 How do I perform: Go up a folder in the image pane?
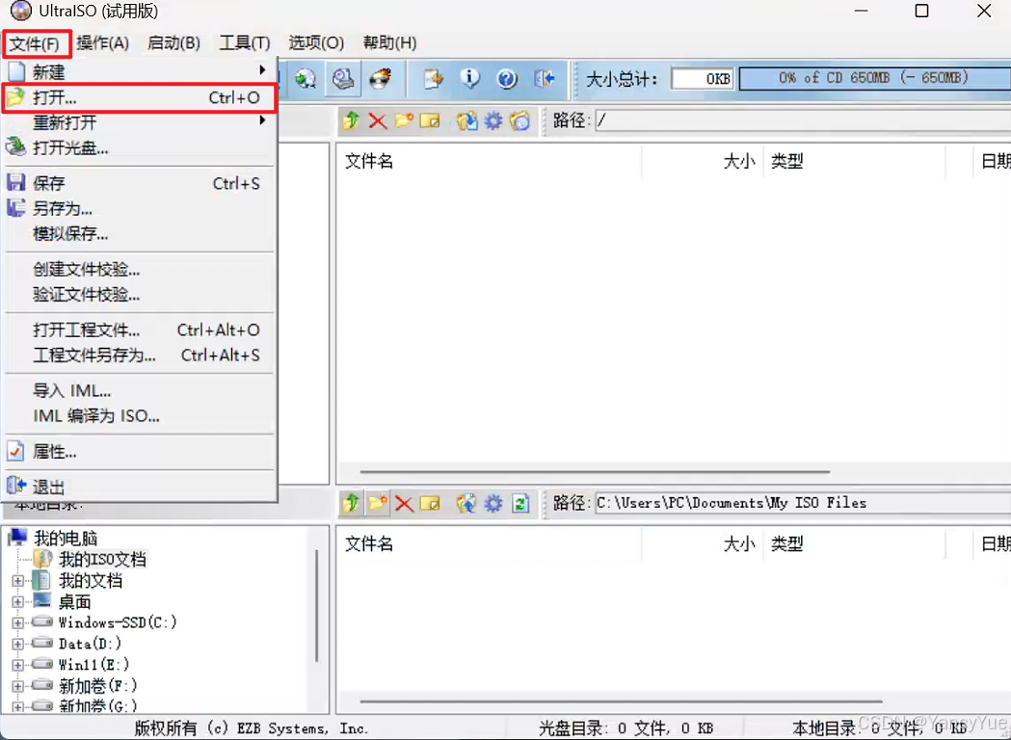pos(352,120)
